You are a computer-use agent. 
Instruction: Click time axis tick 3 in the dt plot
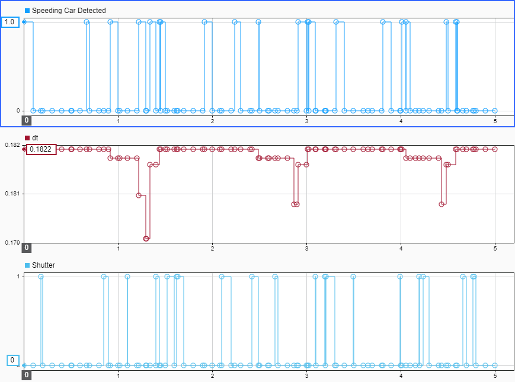(x=307, y=248)
